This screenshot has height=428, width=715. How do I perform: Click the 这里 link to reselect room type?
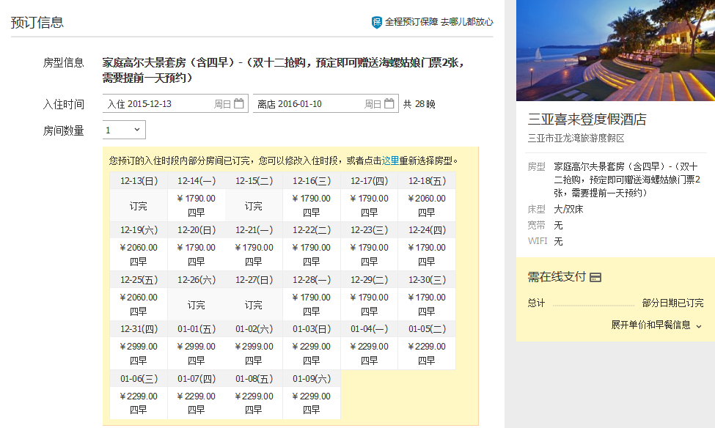[x=390, y=160]
